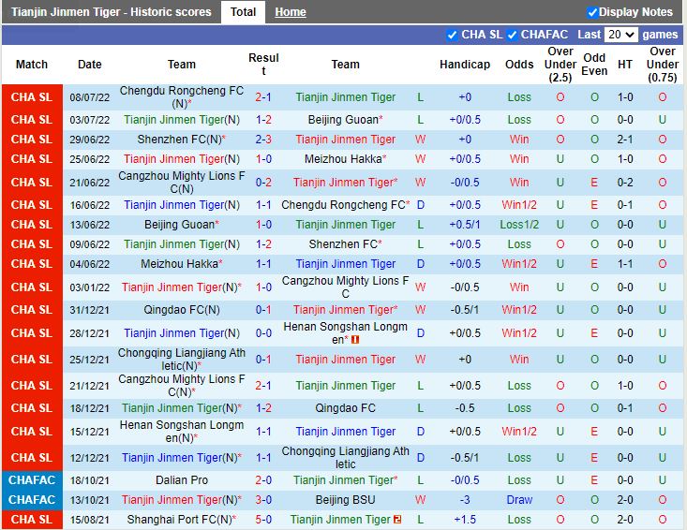Click red card icon in 15/08/21 row
The height and width of the screenshot is (530, 687).
pos(397,520)
